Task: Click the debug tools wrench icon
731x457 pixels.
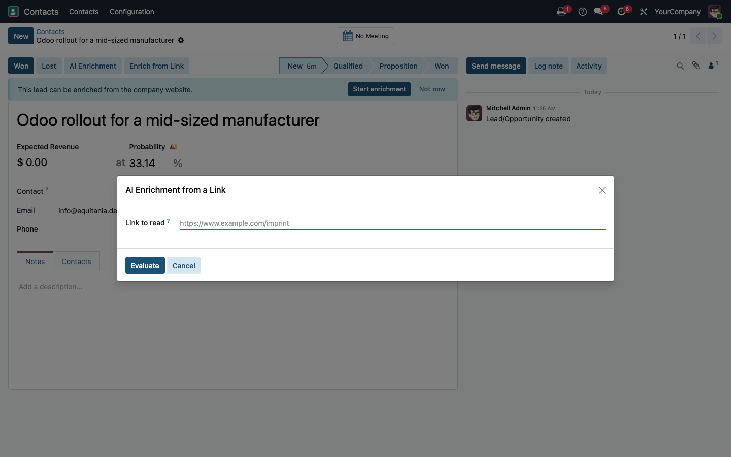Action: point(644,12)
